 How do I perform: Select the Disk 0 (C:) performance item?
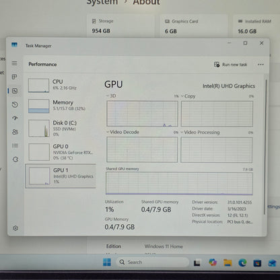(61, 129)
